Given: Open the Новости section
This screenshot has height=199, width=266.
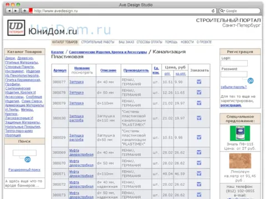Looking at the screenshot, I should click(187, 42).
